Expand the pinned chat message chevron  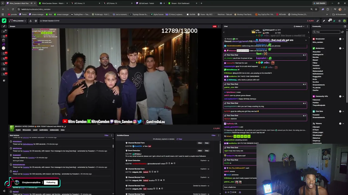pyautogui.click(x=306, y=40)
